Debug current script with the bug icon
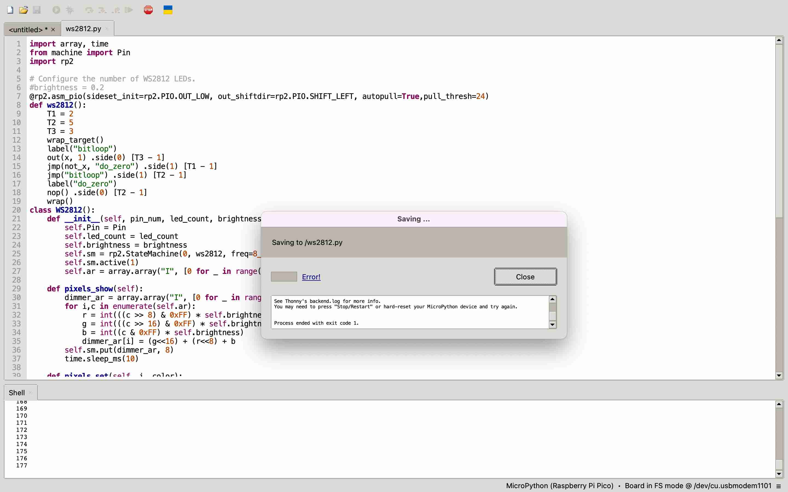 (70, 10)
